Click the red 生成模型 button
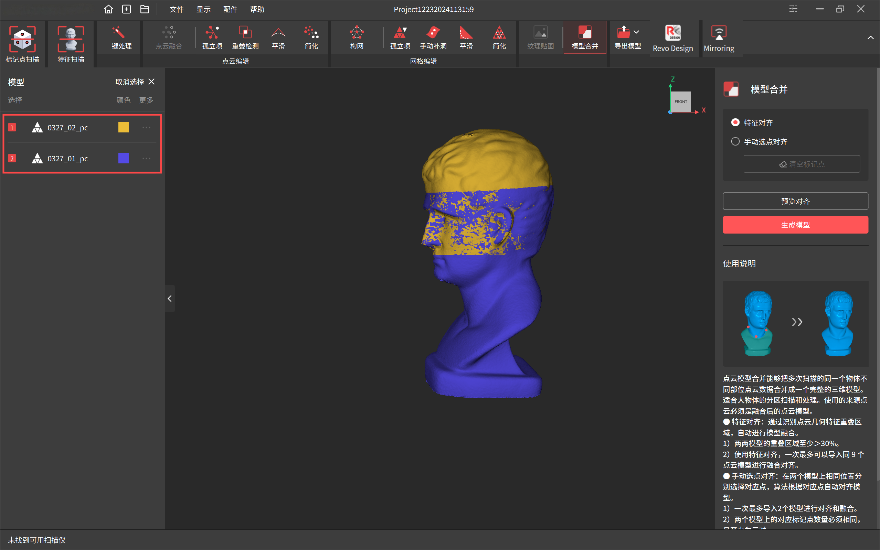Viewport: 880px width, 550px height. 795,225
